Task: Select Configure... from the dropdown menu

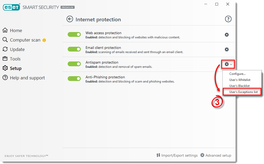Action: click(237, 74)
